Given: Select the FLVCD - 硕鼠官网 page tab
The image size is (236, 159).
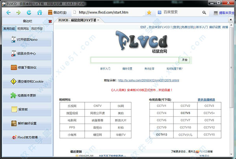Looking at the screenshot, I should pyautogui.click(x=77, y=20).
